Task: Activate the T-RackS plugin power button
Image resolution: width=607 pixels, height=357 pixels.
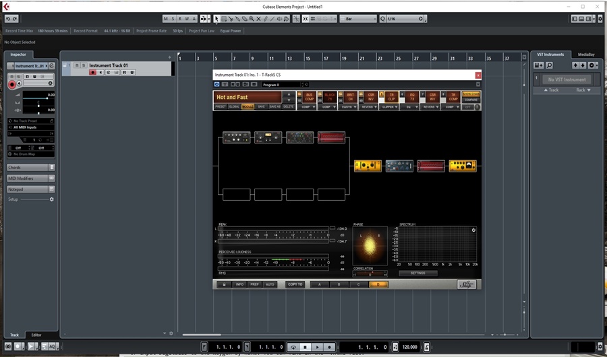Action: [216, 84]
